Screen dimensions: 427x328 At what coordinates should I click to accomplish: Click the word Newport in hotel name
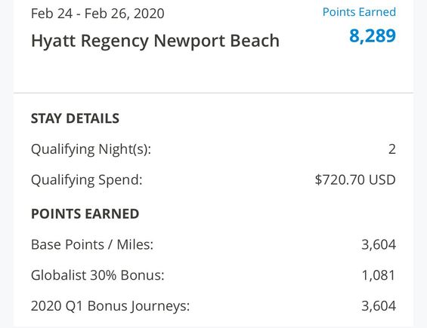pyautogui.click(x=190, y=41)
